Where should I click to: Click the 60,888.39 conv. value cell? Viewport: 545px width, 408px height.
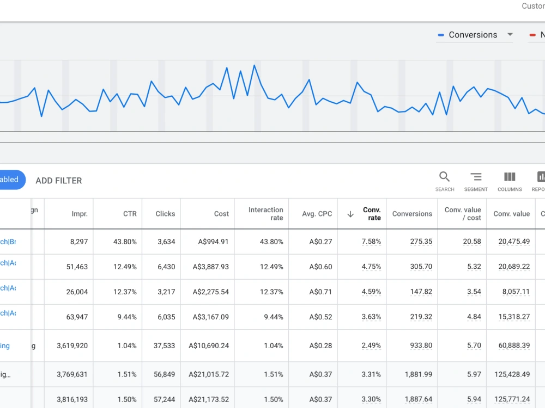(x=514, y=345)
